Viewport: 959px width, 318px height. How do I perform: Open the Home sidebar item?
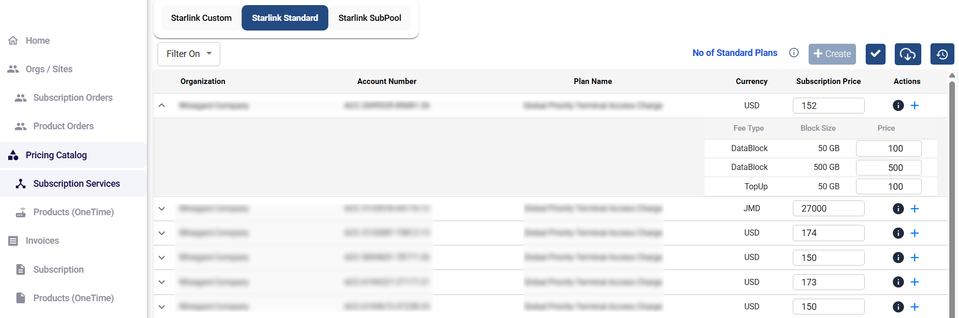point(37,41)
